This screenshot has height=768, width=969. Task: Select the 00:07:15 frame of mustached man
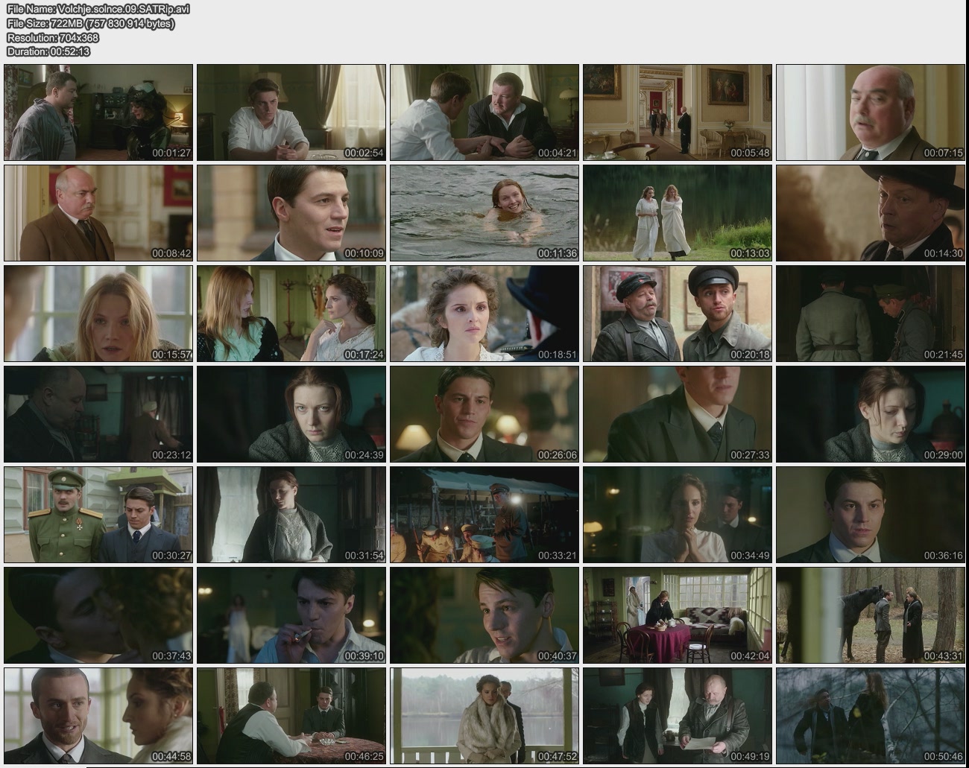point(870,112)
